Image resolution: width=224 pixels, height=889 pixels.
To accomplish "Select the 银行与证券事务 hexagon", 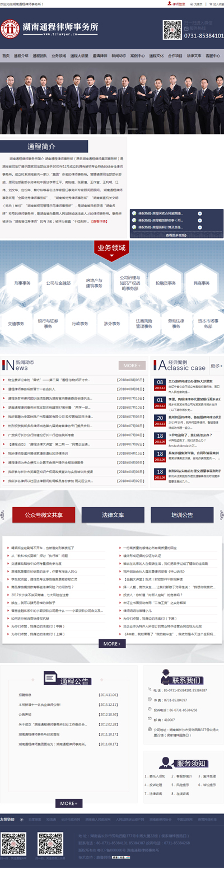I will click(x=48, y=324).
